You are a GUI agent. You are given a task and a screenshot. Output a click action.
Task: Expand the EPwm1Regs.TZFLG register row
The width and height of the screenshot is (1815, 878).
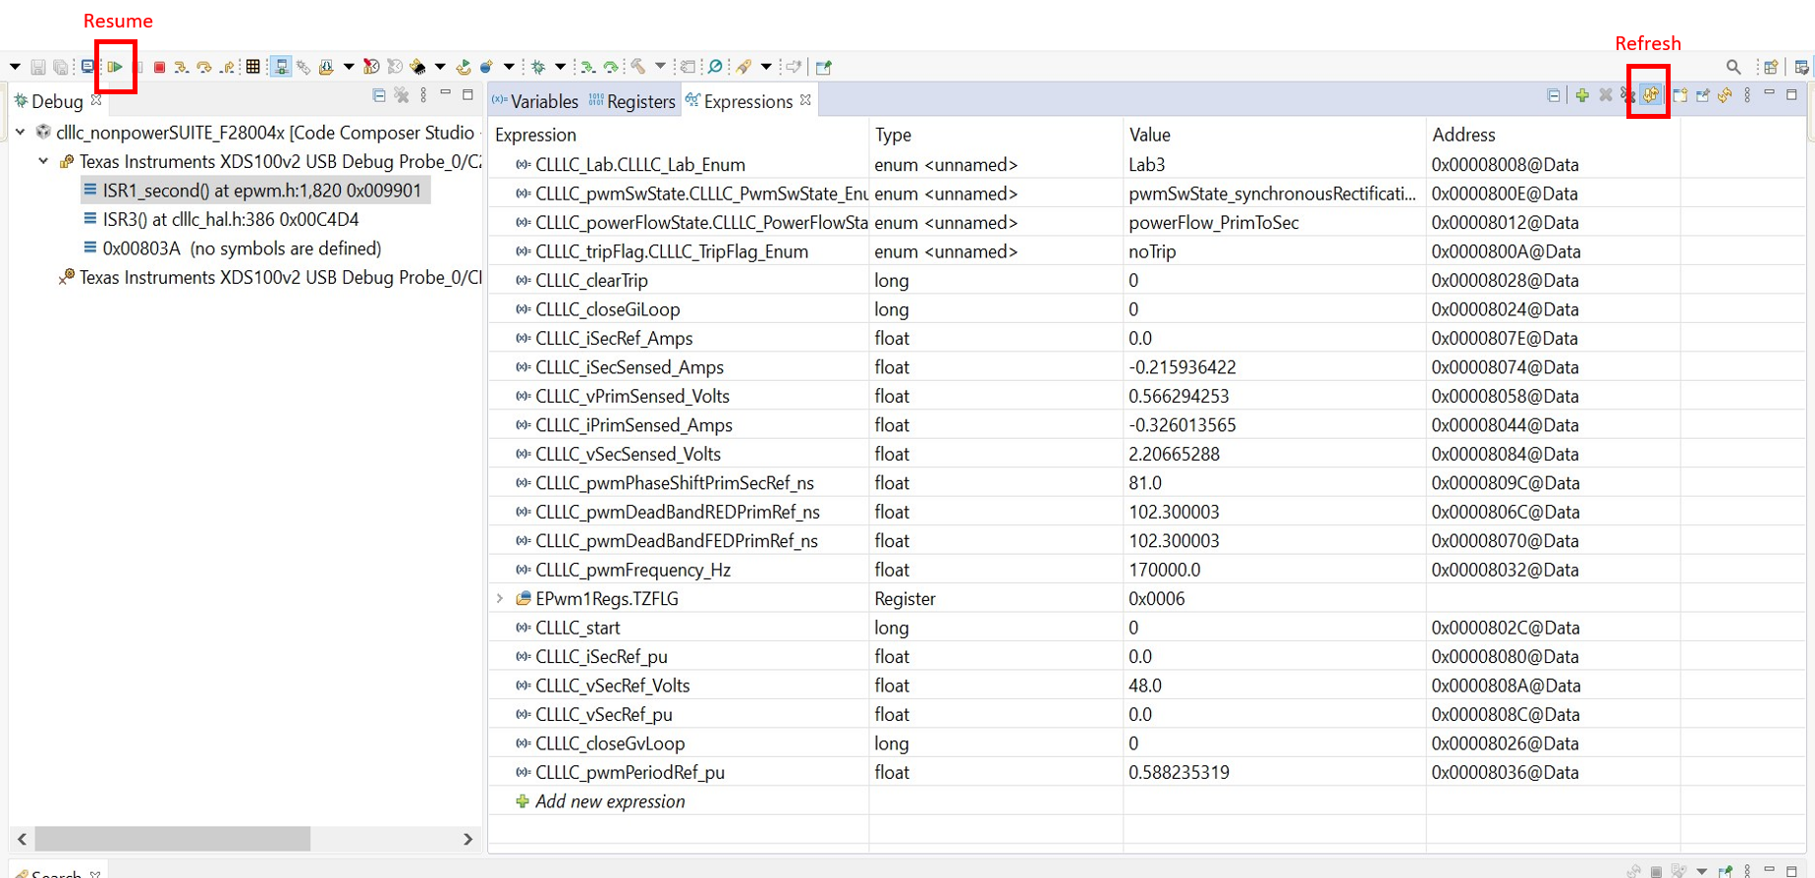[x=500, y=598]
